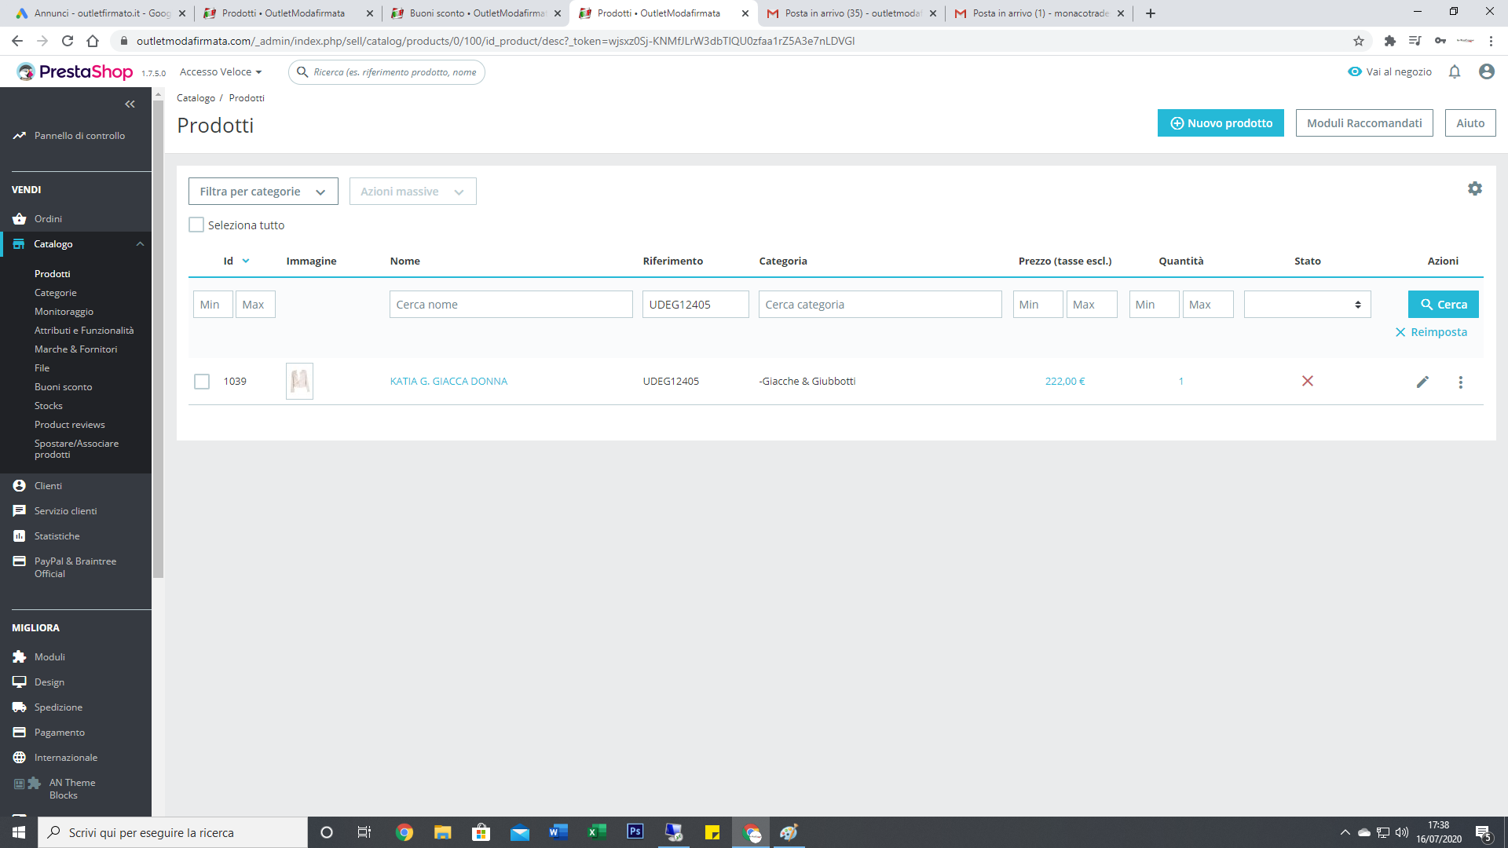Click the pencil edit icon for product 1039
1508x848 pixels.
coord(1422,382)
